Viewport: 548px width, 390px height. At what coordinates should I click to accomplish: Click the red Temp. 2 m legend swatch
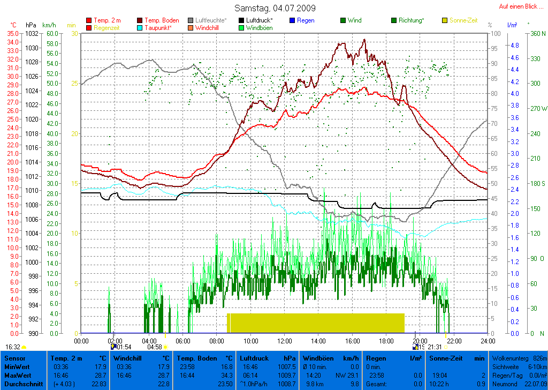tap(89, 20)
